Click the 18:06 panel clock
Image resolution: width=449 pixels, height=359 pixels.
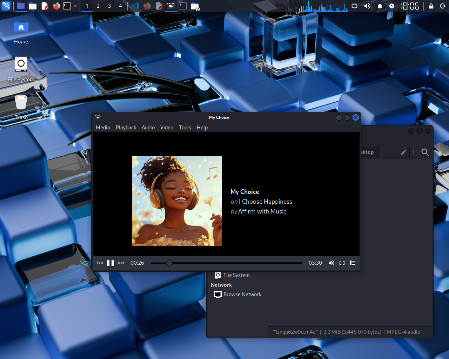(410, 6)
